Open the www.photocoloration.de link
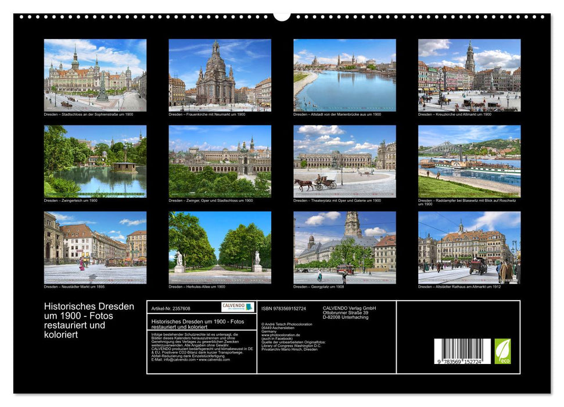564x407 pixels. [281, 335]
